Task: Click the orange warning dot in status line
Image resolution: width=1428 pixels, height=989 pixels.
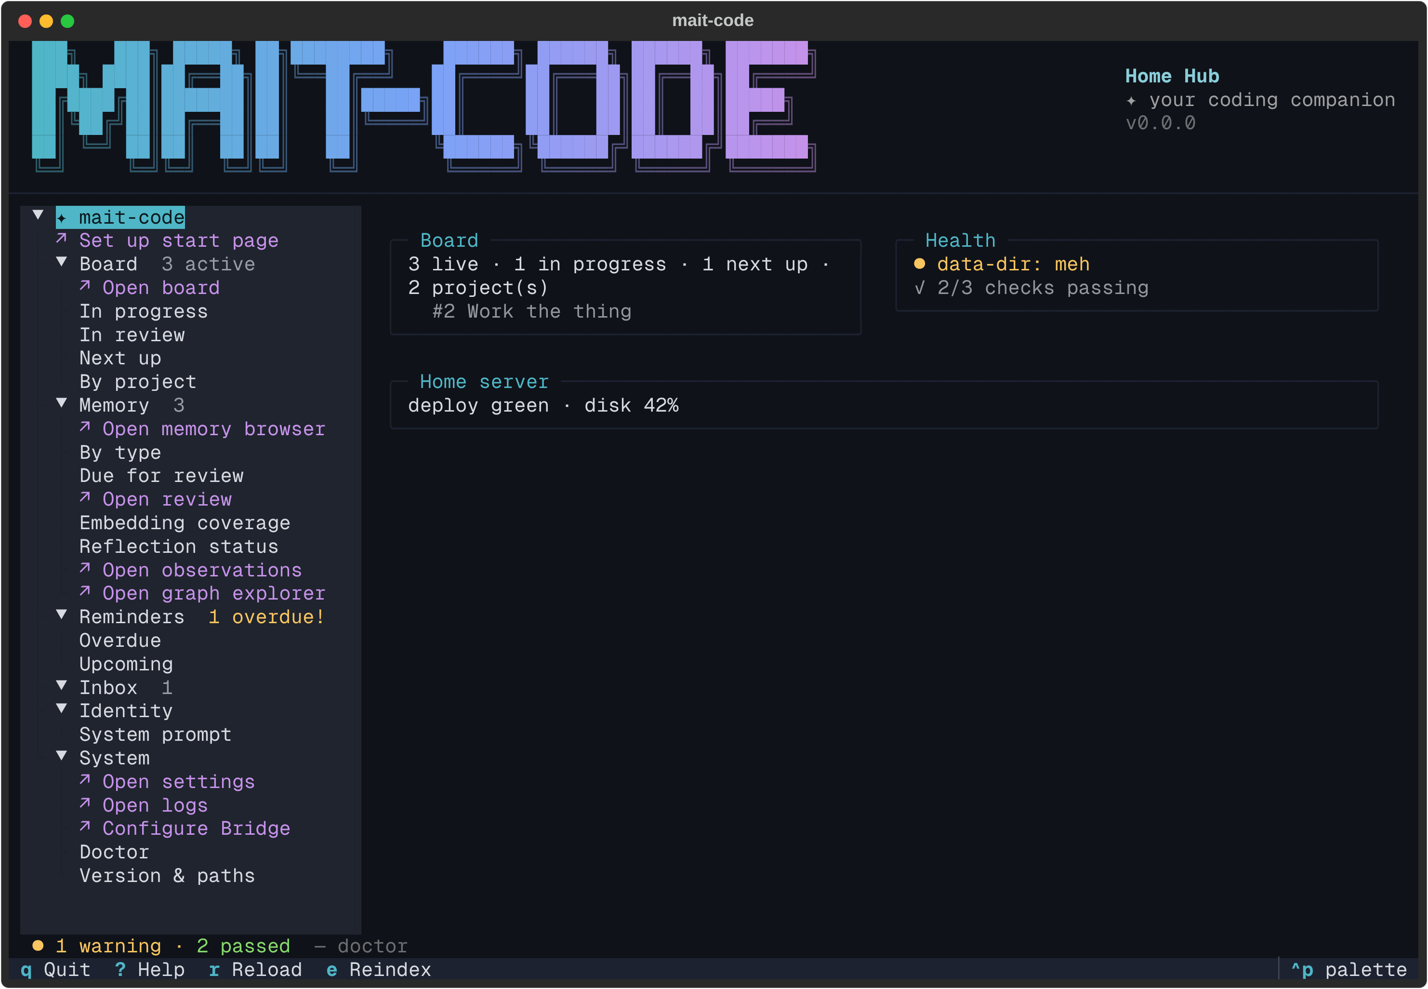Action: tap(38, 946)
